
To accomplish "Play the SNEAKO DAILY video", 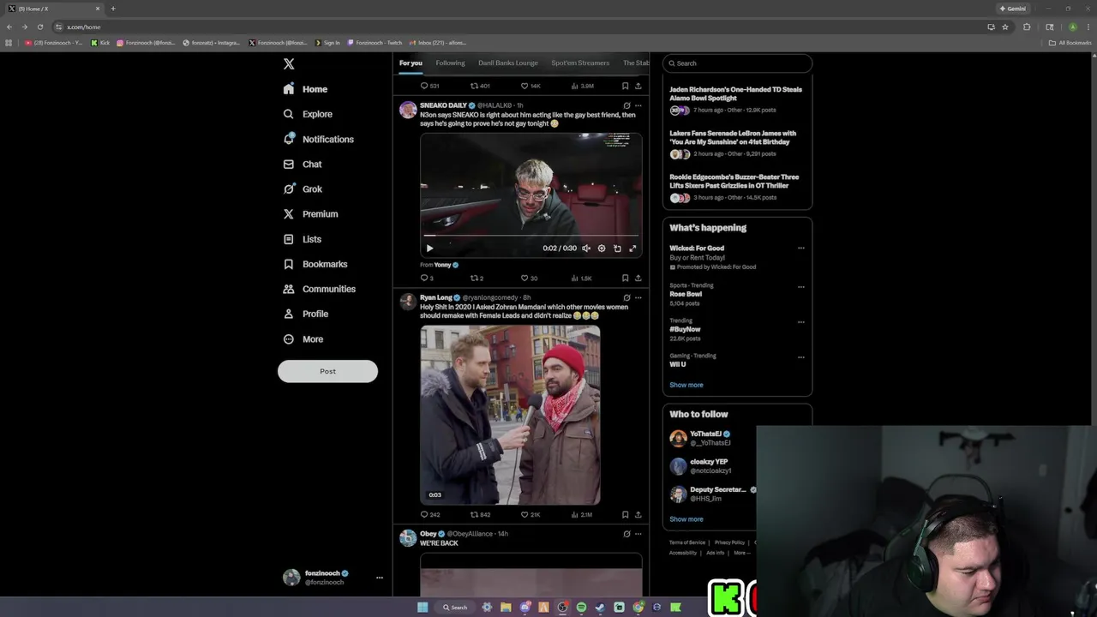I will click(x=429, y=249).
